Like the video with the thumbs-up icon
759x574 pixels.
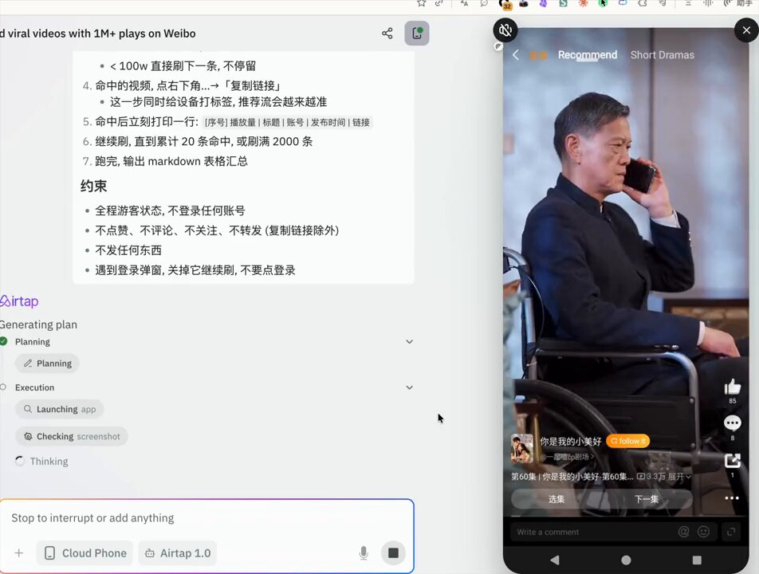pos(733,387)
